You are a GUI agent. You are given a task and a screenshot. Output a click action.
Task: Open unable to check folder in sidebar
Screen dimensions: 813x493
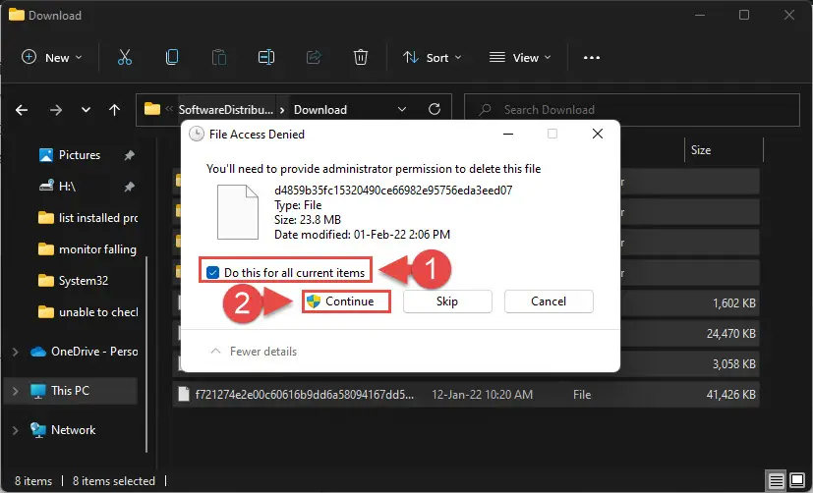tap(88, 312)
